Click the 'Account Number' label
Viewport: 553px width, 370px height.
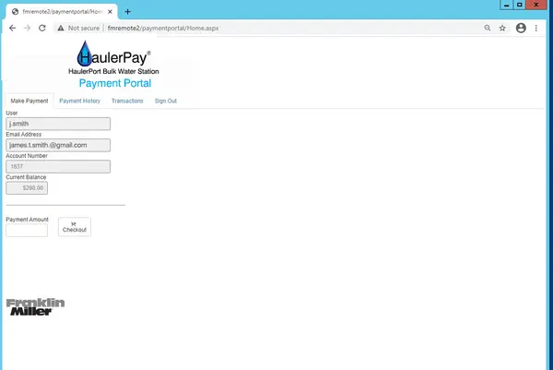tap(27, 156)
